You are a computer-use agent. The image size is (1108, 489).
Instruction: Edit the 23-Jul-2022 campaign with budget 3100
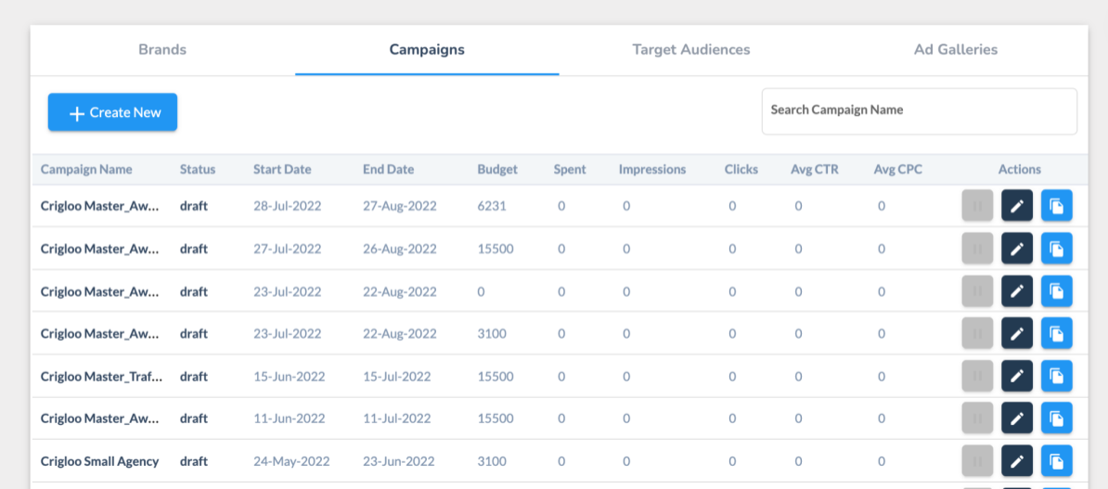(1017, 333)
